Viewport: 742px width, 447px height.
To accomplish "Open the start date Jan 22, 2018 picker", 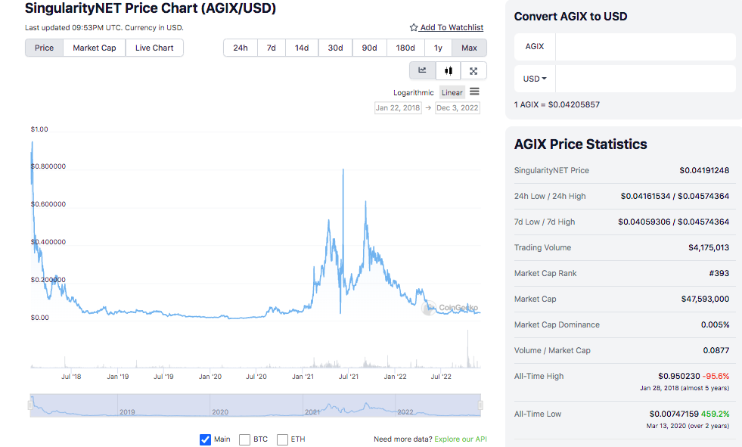I will coord(398,108).
